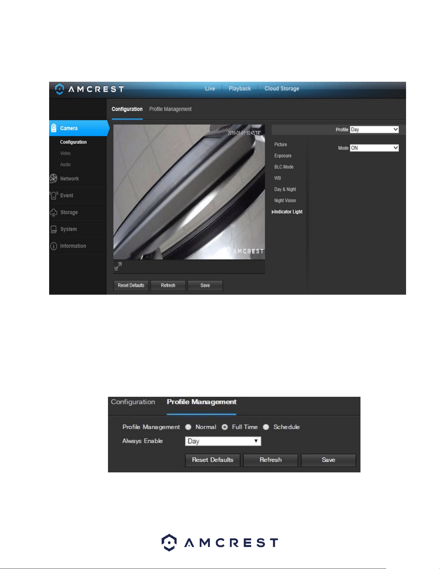The image size is (440, 569).
Task: Switch to the upper Profile Management tab
Action: (x=170, y=109)
